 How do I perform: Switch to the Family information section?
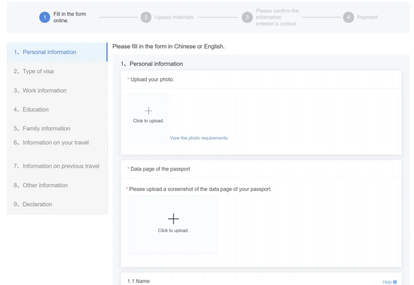click(x=46, y=129)
